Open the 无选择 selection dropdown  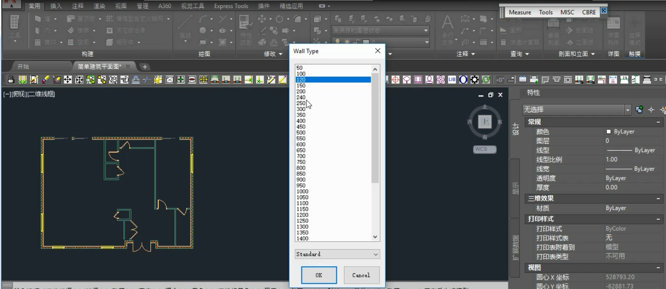[628, 110]
